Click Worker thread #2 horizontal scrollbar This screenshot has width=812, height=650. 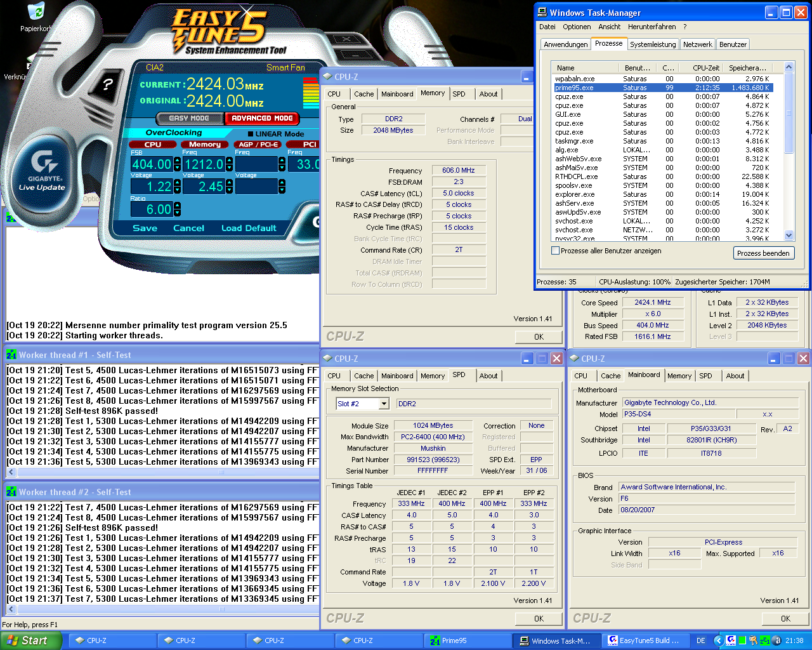click(x=163, y=609)
